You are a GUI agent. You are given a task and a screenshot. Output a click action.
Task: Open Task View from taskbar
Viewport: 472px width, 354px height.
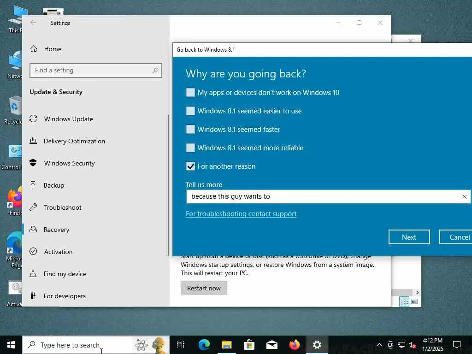tap(181, 345)
